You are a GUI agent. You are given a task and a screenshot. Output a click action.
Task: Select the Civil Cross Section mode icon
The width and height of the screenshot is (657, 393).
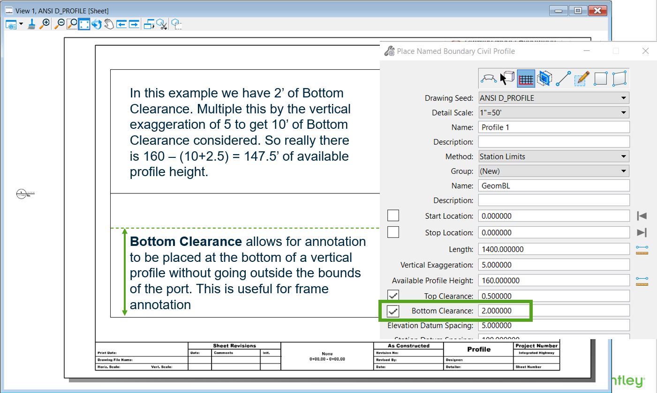click(544, 78)
